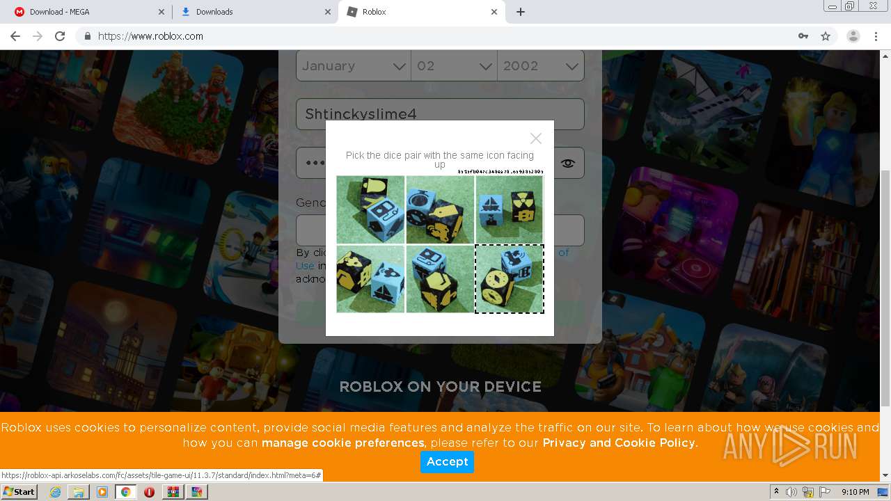This screenshot has width=891, height=501.
Task: View site security padlock info
Action: [x=88, y=36]
